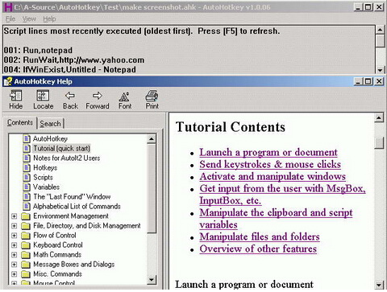This screenshot has width=387, height=292.
Task: Select the AutoHotkey page icon in contents tree
Action: coord(27,138)
